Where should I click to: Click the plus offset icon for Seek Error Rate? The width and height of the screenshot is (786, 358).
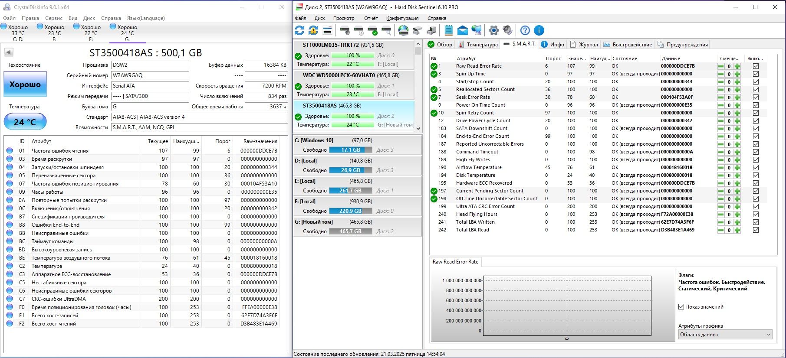point(737,98)
